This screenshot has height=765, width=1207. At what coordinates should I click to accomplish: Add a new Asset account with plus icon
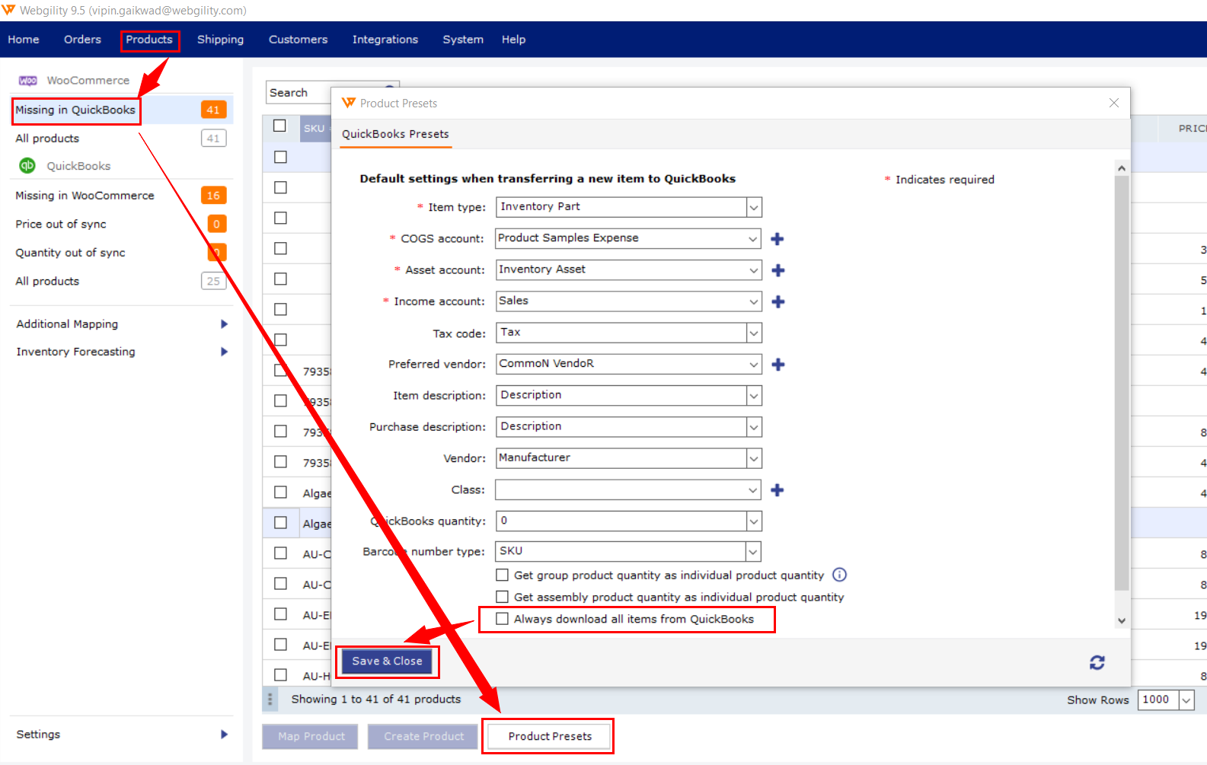tap(778, 270)
